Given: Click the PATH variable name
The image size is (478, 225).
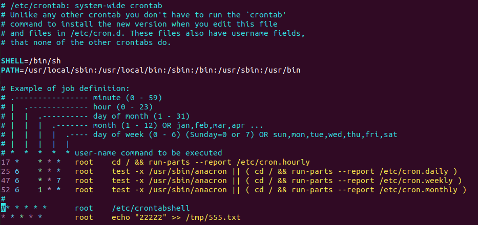Looking at the screenshot, I should click(x=10, y=70).
